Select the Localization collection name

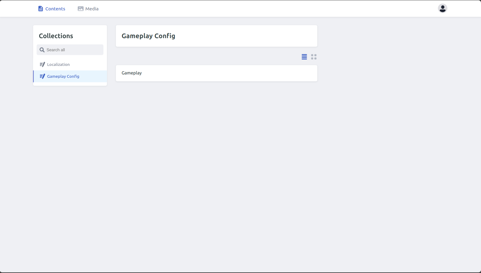tap(58, 64)
